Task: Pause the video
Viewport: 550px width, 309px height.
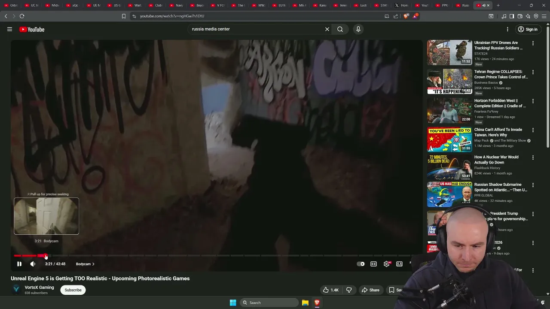Action: pos(19,264)
